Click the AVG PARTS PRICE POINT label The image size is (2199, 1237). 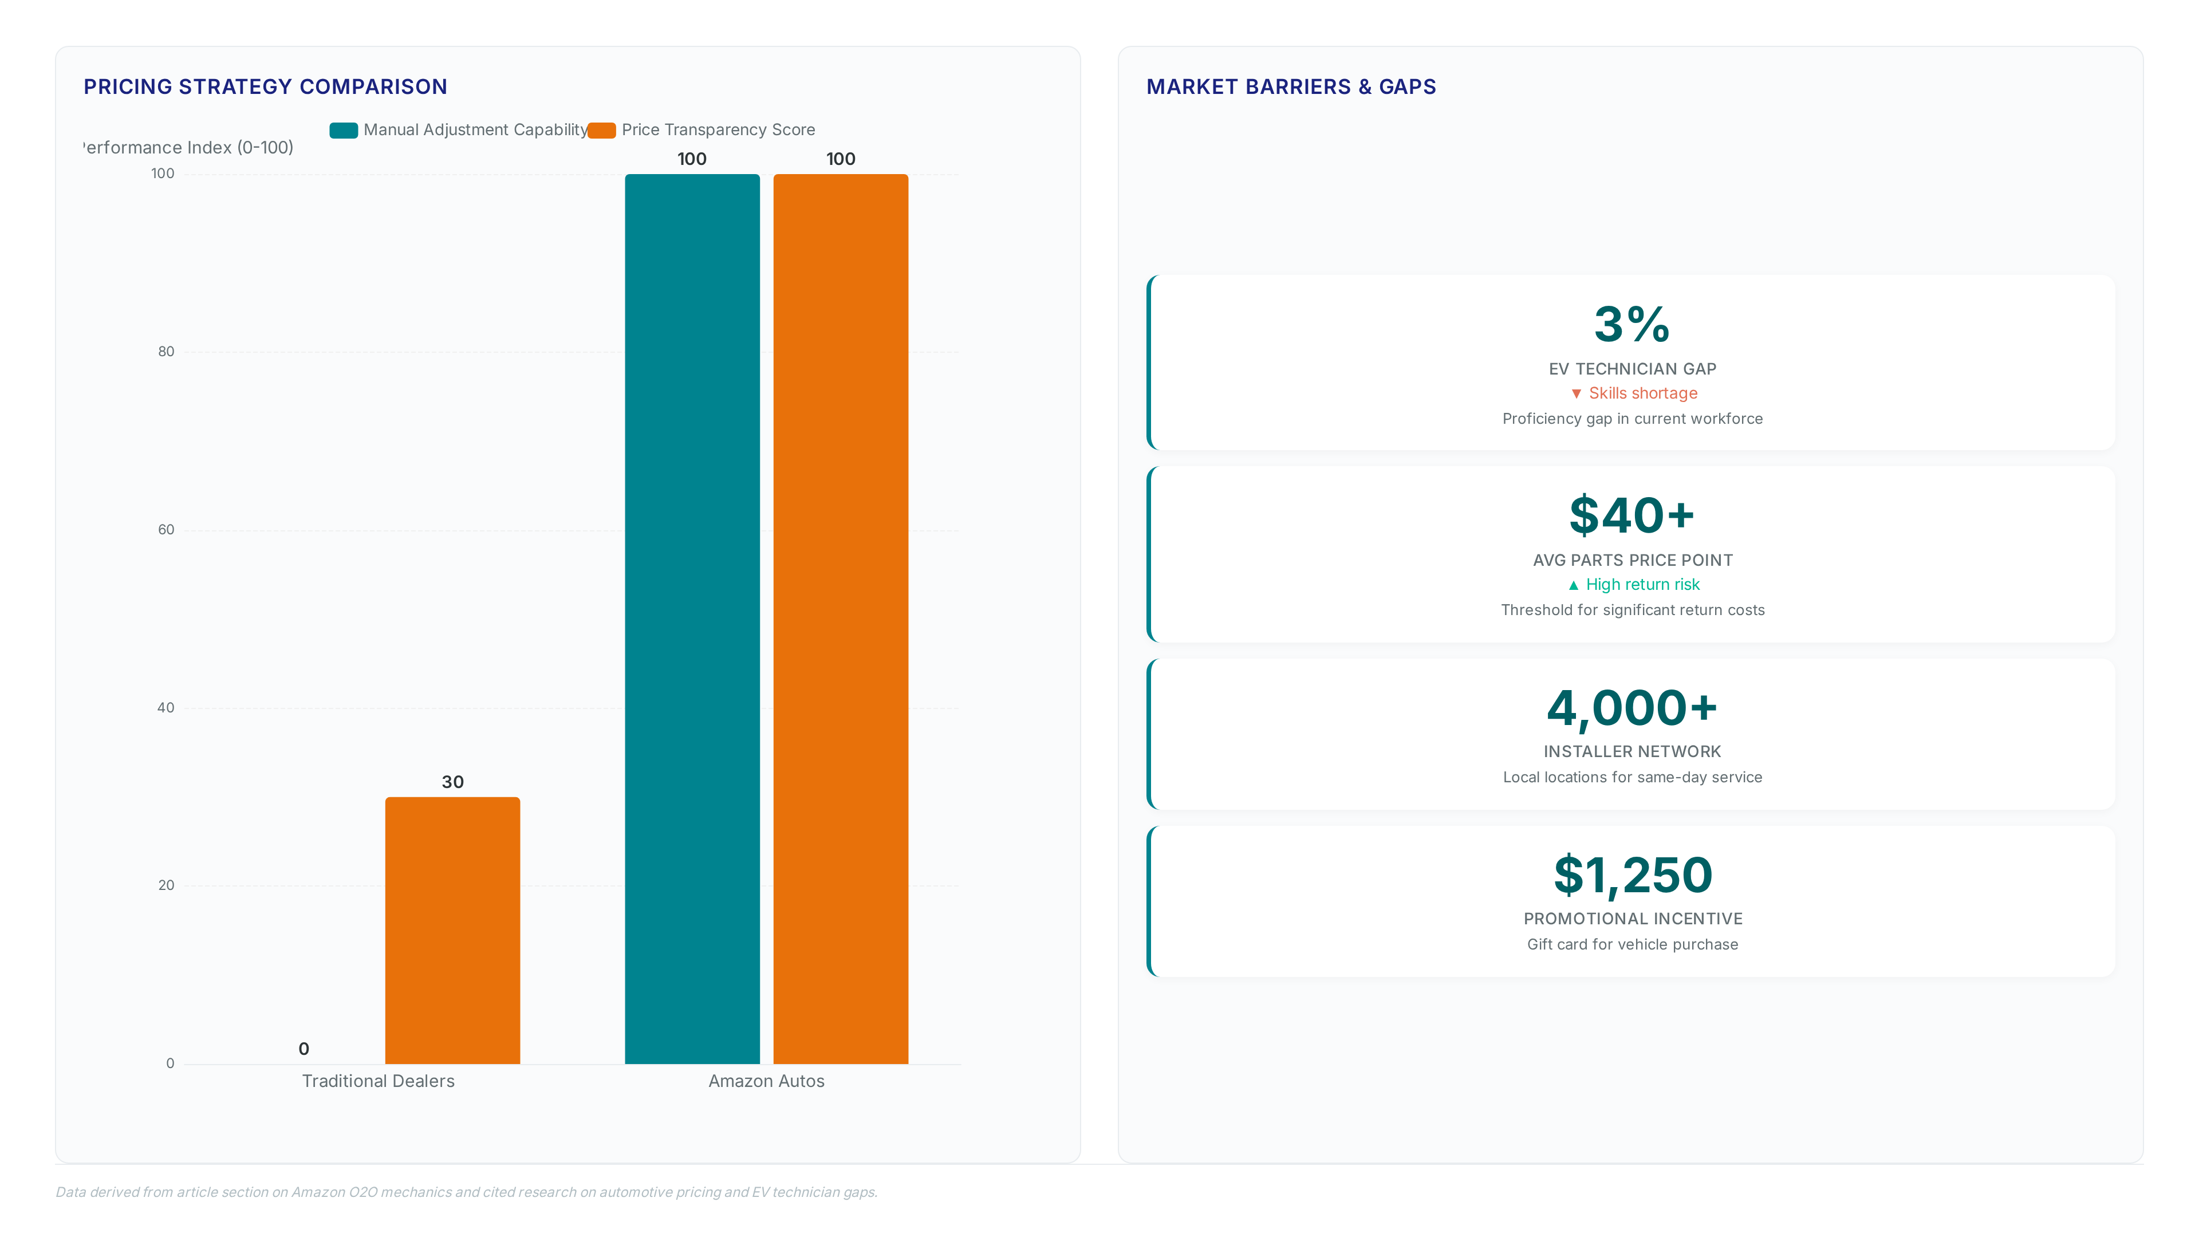(x=1632, y=560)
